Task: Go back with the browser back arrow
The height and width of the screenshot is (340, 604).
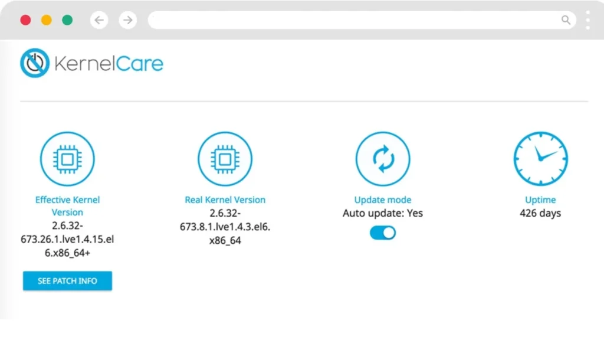Action: (x=99, y=20)
